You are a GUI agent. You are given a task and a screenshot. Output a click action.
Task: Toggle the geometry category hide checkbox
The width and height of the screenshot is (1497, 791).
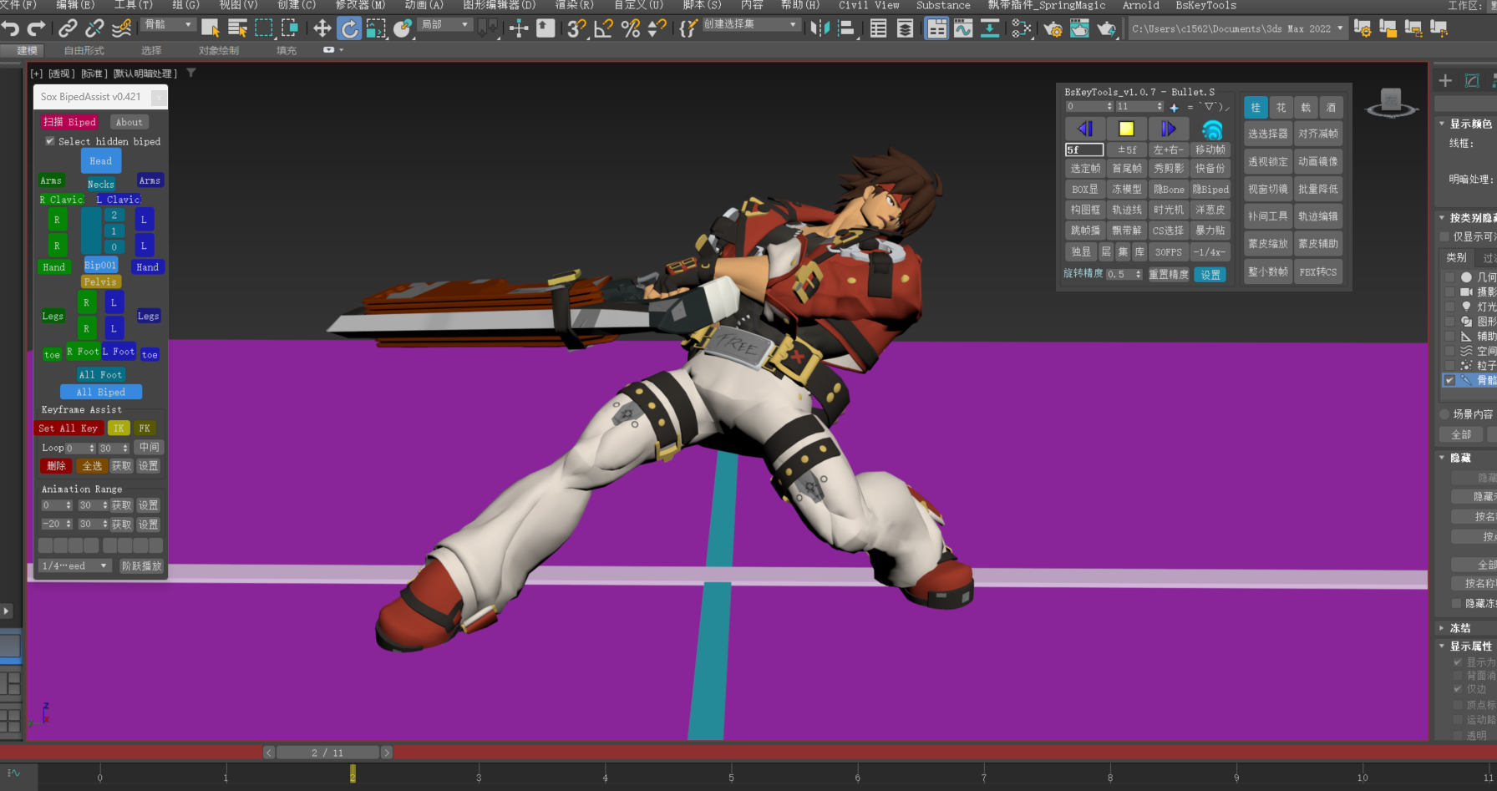tap(1449, 277)
